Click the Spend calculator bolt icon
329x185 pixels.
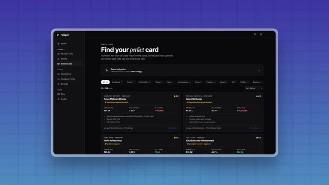[107, 70]
